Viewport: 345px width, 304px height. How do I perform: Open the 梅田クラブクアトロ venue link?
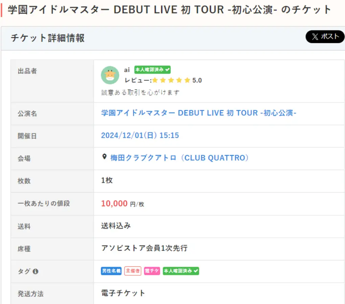click(x=179, y=158)
